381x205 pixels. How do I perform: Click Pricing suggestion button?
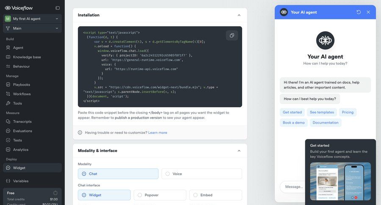point(348,112)
